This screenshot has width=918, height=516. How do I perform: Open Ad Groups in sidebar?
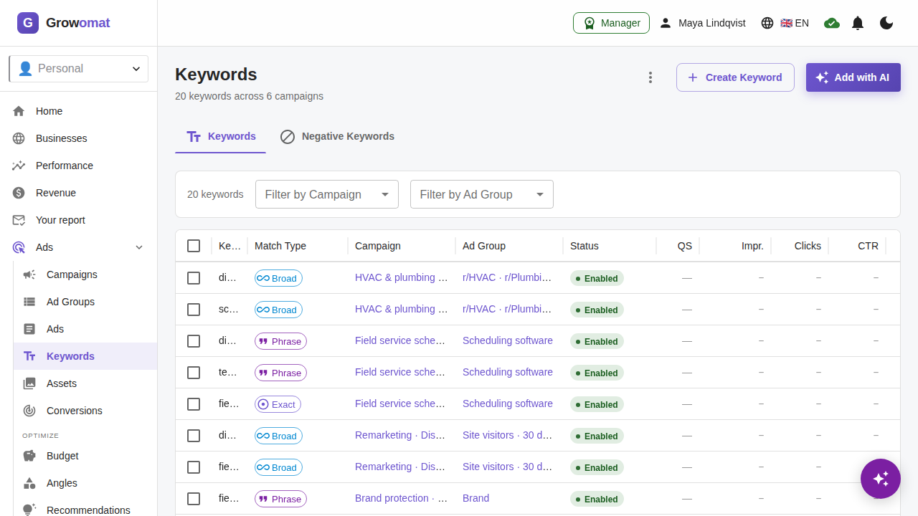point(85,302)
